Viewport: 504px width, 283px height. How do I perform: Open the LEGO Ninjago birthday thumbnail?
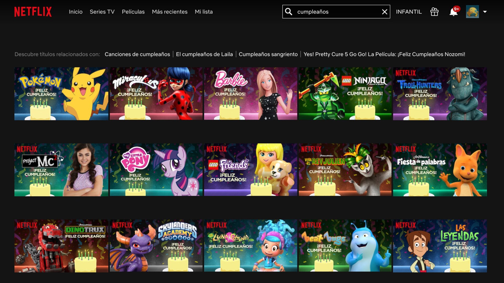click(x=345, y=94)
